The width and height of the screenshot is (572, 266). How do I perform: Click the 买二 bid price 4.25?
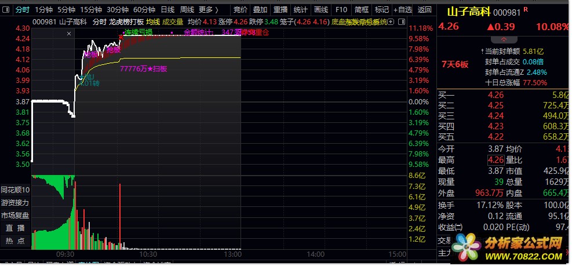click(496, 105)
